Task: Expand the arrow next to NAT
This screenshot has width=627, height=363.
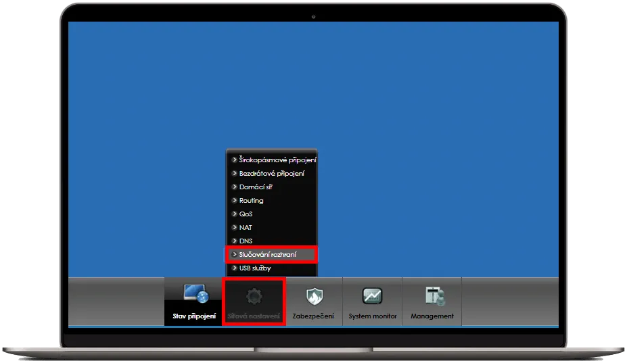Action: 234,228
